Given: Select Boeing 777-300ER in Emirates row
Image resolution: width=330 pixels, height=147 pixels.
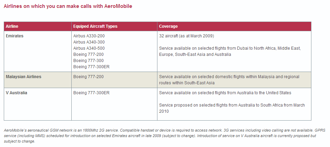Looking at the screenshot, I should point(91,67).
